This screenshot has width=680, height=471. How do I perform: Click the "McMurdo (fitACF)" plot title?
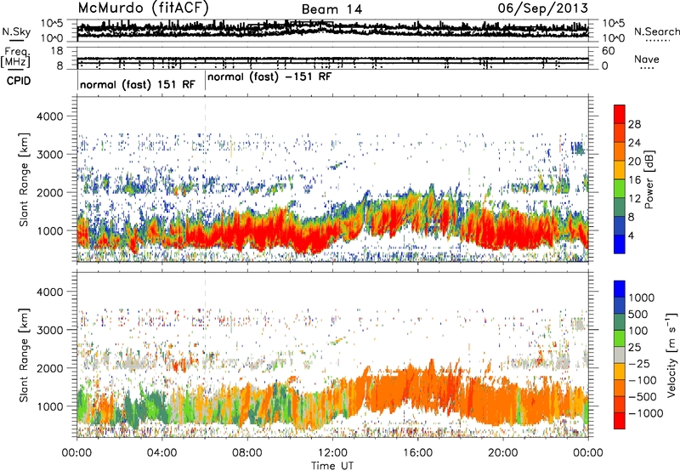point(143,8)
